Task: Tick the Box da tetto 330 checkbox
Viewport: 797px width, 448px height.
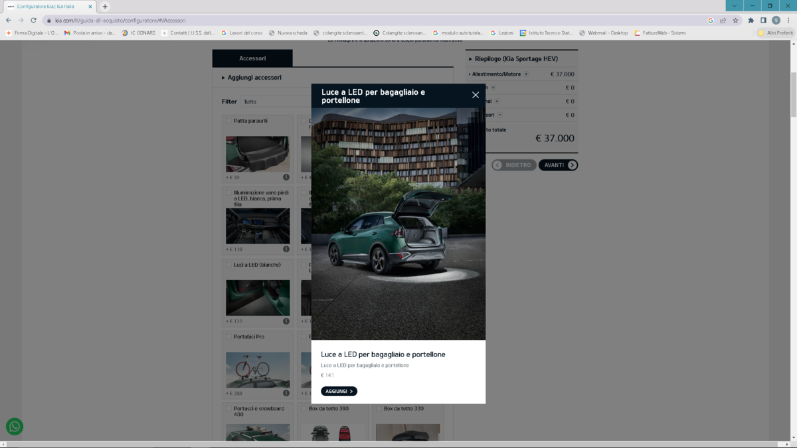Action: point(379,409)
